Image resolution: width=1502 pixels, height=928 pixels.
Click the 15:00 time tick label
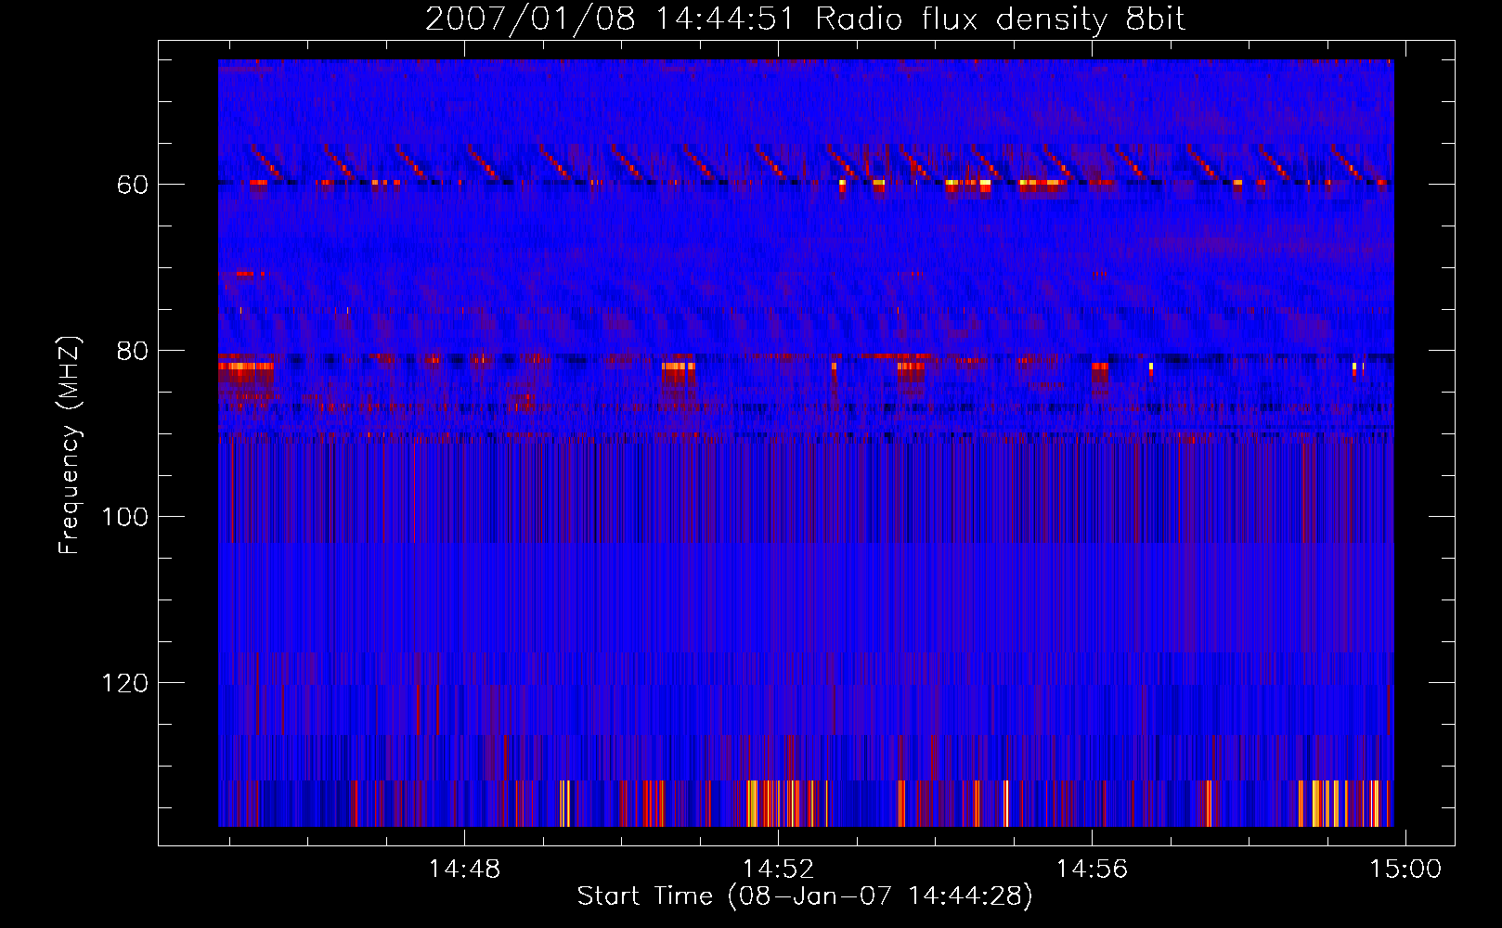coord(1406,869)
